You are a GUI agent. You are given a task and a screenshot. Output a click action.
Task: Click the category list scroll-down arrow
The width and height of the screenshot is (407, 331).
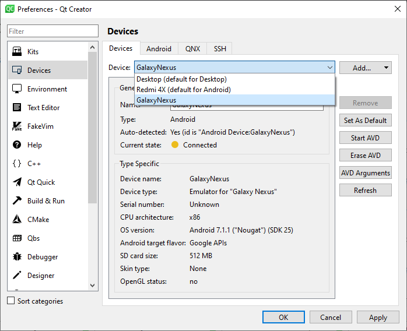(92, 286)
